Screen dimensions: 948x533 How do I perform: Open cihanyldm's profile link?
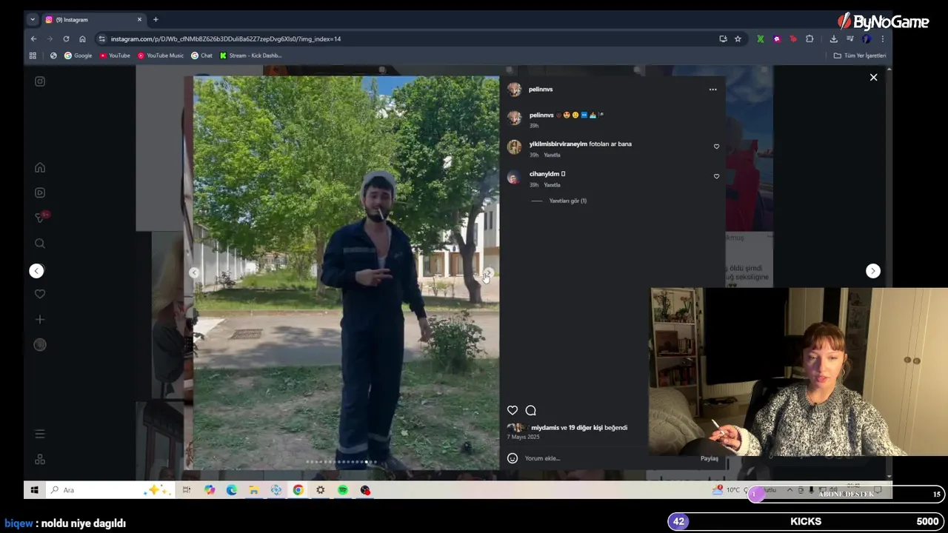pyautogui.click(x=544, y=174)
